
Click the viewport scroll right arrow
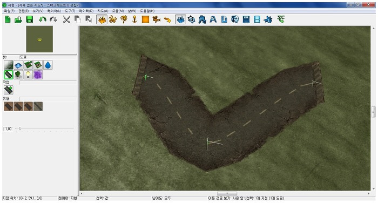[369, 194]
